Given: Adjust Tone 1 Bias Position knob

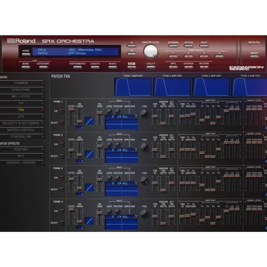Looking at the screenshot, I should 118,112.
